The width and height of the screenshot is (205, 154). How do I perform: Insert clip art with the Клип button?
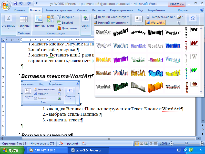pyautogui.click(x=50, y=21)
